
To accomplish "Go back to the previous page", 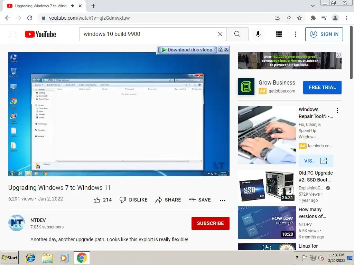I will click(x=8, y=18).
